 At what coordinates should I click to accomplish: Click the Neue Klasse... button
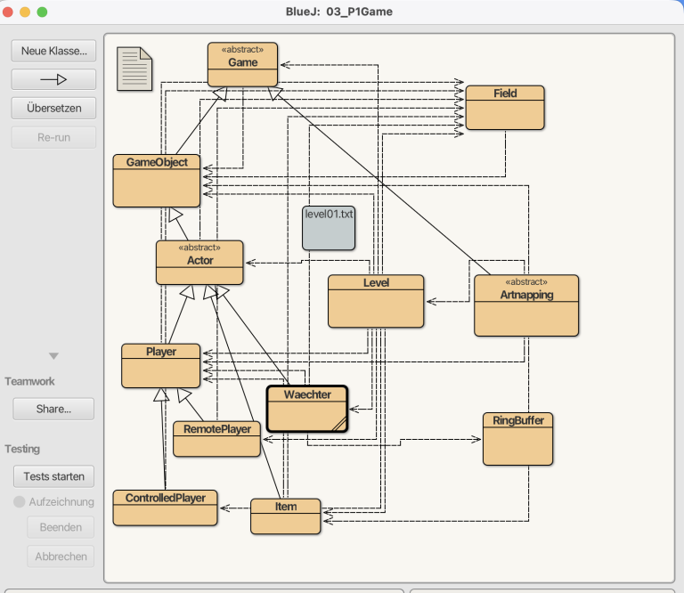[53, 51]
